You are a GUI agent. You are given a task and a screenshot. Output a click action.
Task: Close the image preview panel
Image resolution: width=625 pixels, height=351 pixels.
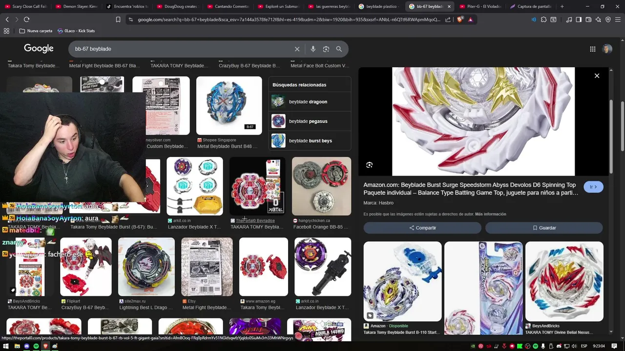coord(597,76)
